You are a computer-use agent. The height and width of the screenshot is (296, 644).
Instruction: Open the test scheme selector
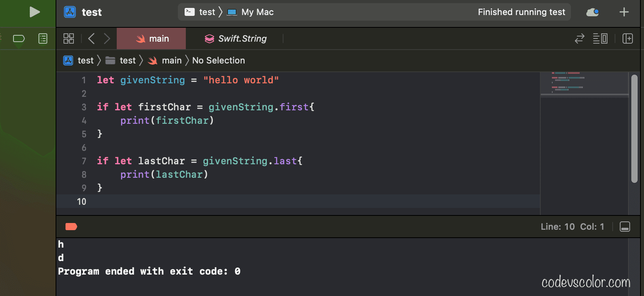(201, 12)
